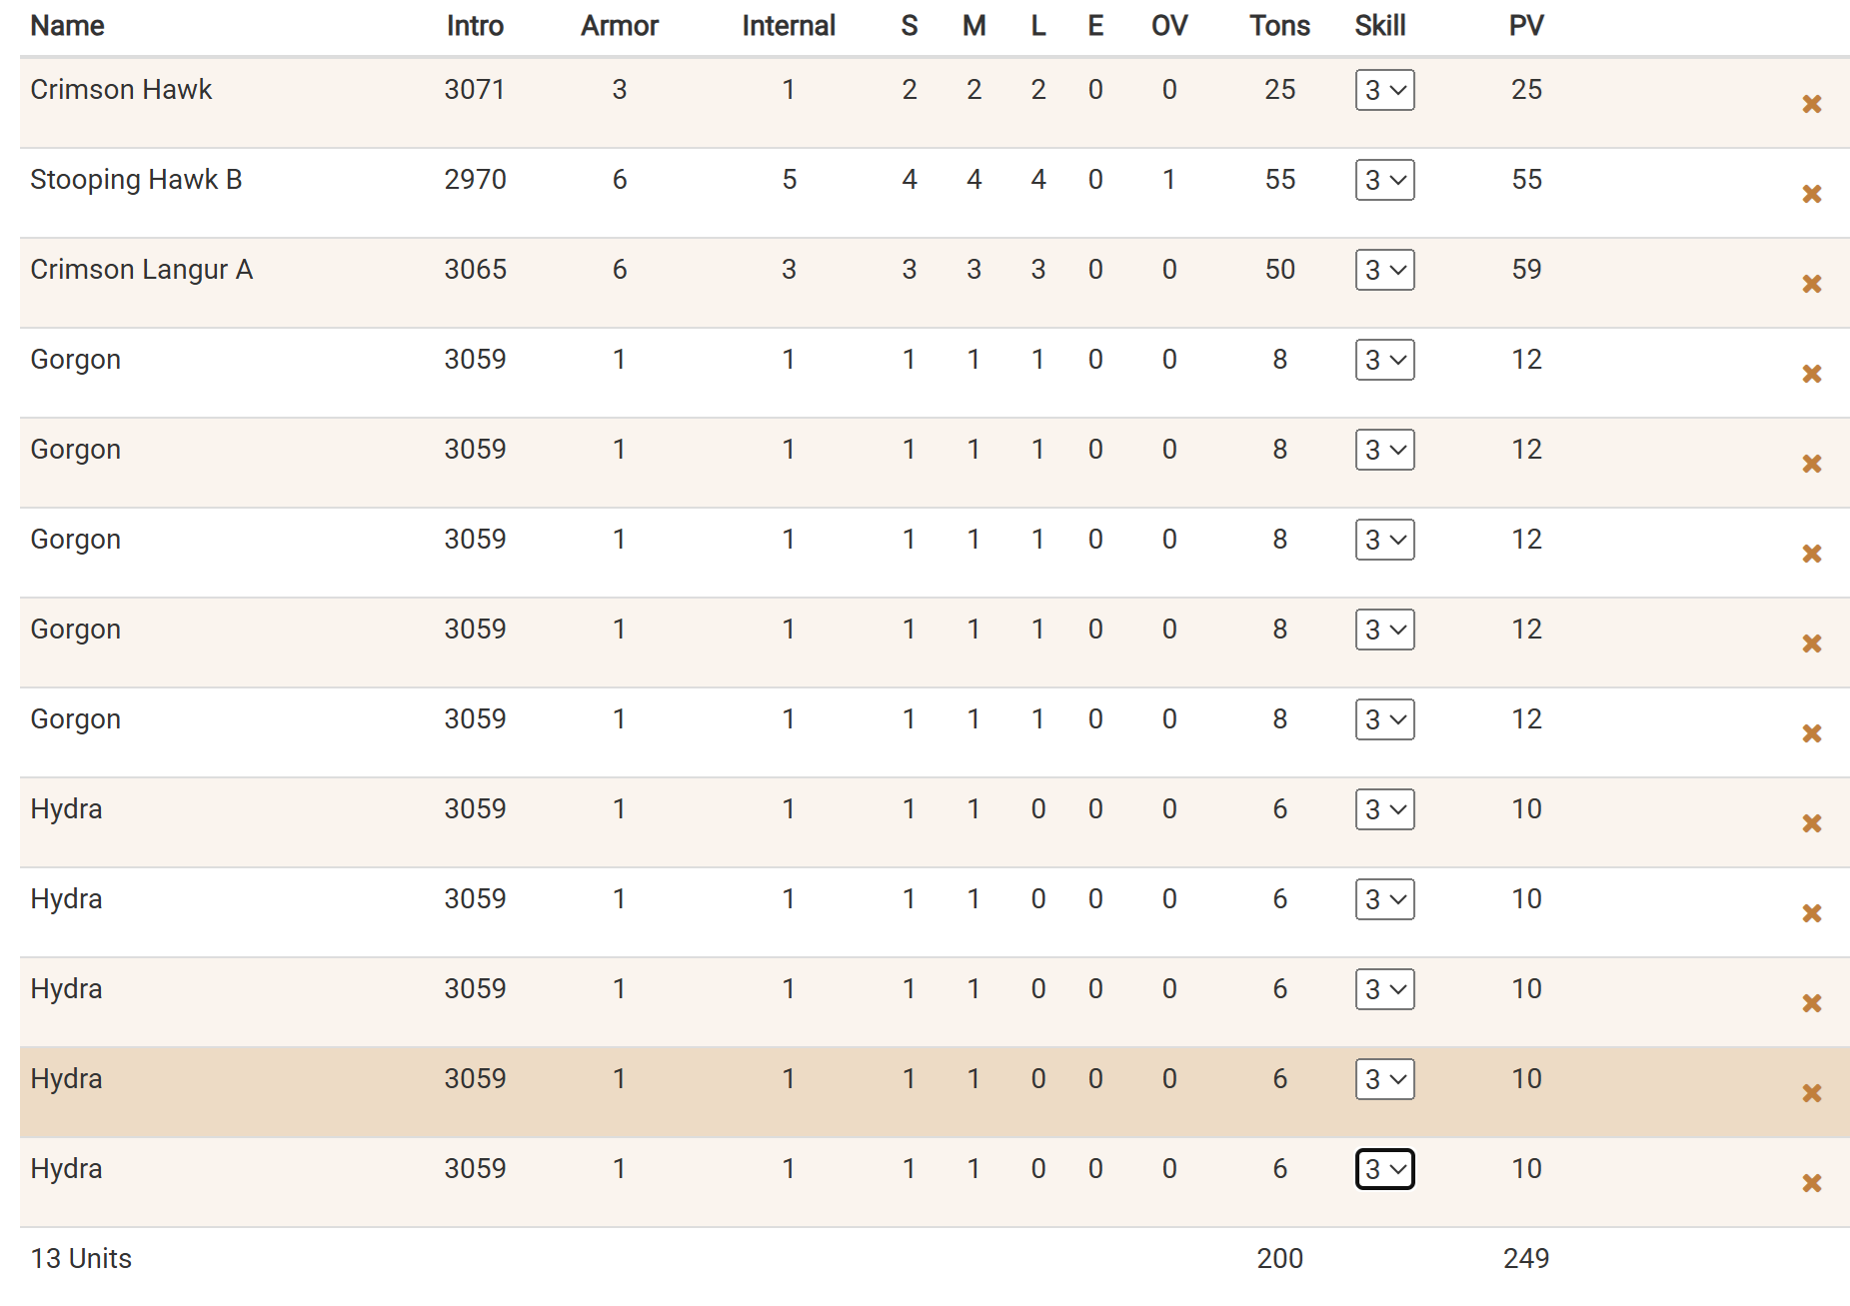Expand Stooping Hawk B skill selector
1850x1306 pixels.
pyautogui.click(x=1384, y=180)
